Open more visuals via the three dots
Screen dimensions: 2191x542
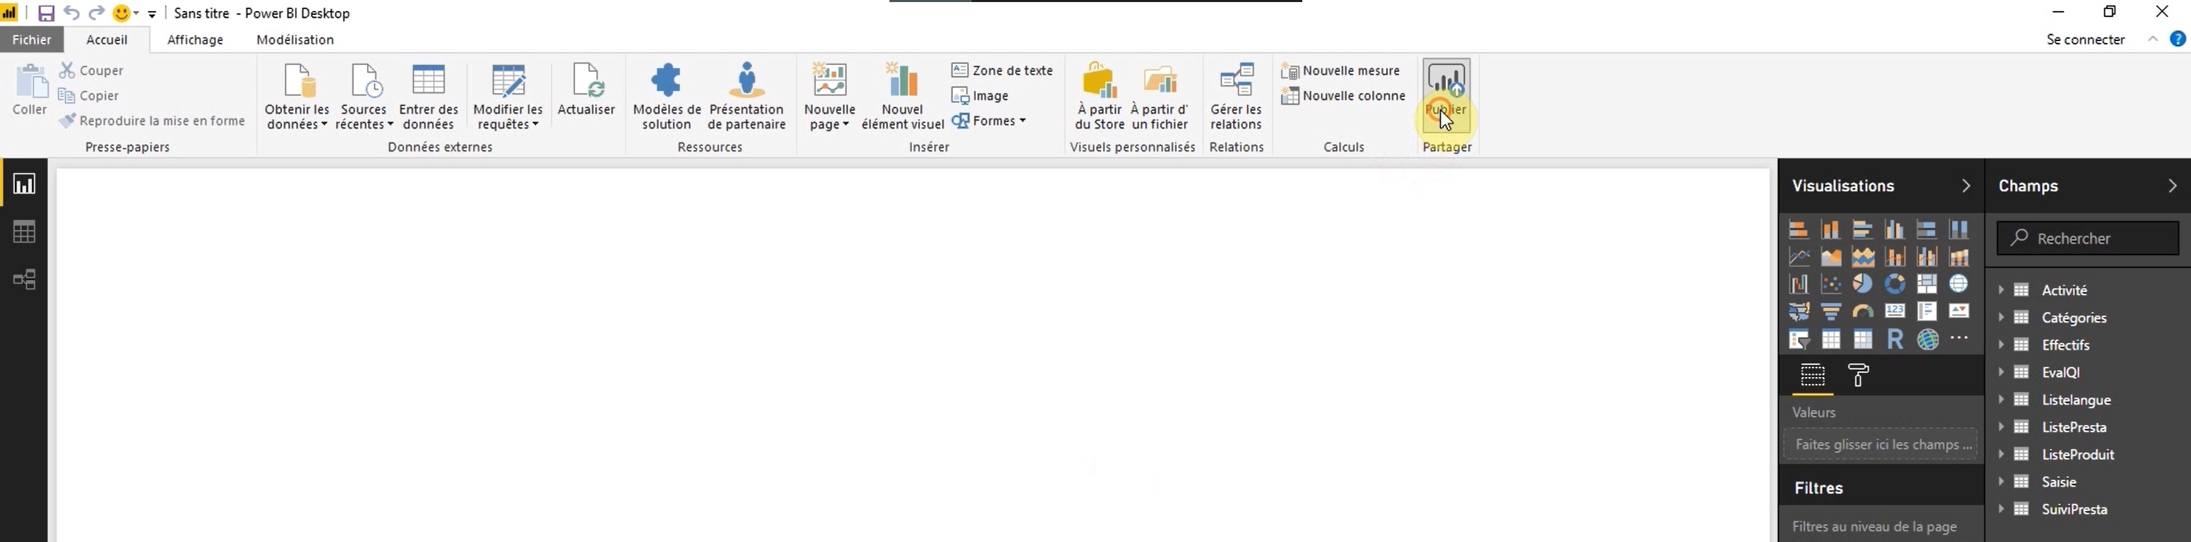pyautogui.click(x=1959, y=338)
